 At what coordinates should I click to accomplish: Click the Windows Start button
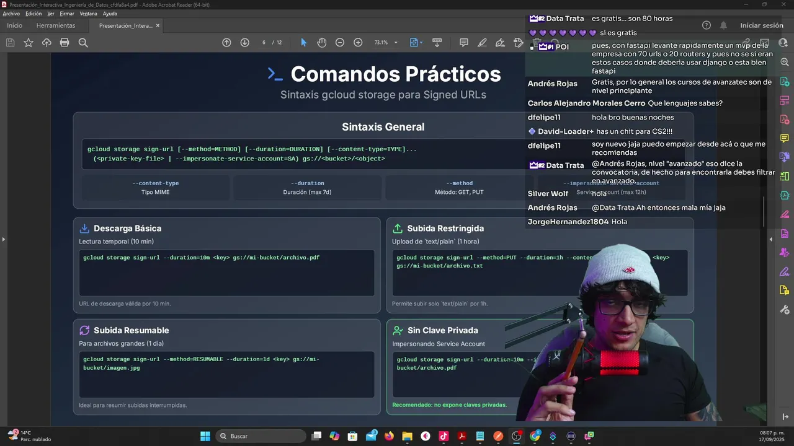[205, 436]
